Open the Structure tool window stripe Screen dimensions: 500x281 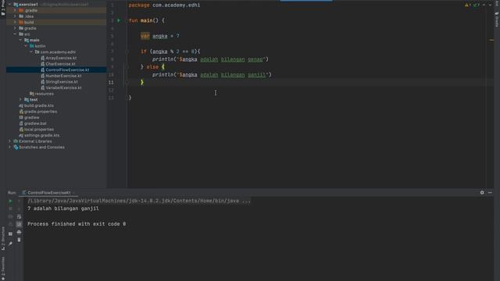[x=3, y=238]
